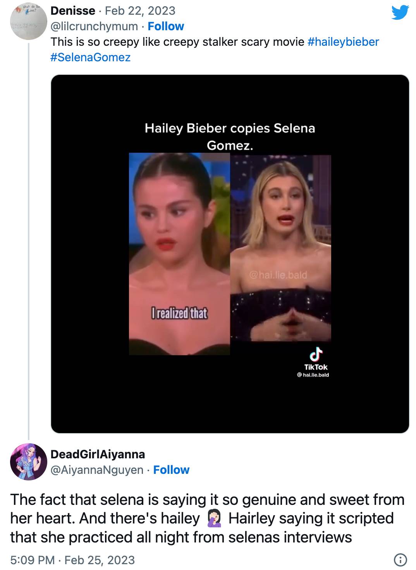Open the info icon beside the timestamp
This screenshot has height=570, width=416.
click(x=400, y=560)
